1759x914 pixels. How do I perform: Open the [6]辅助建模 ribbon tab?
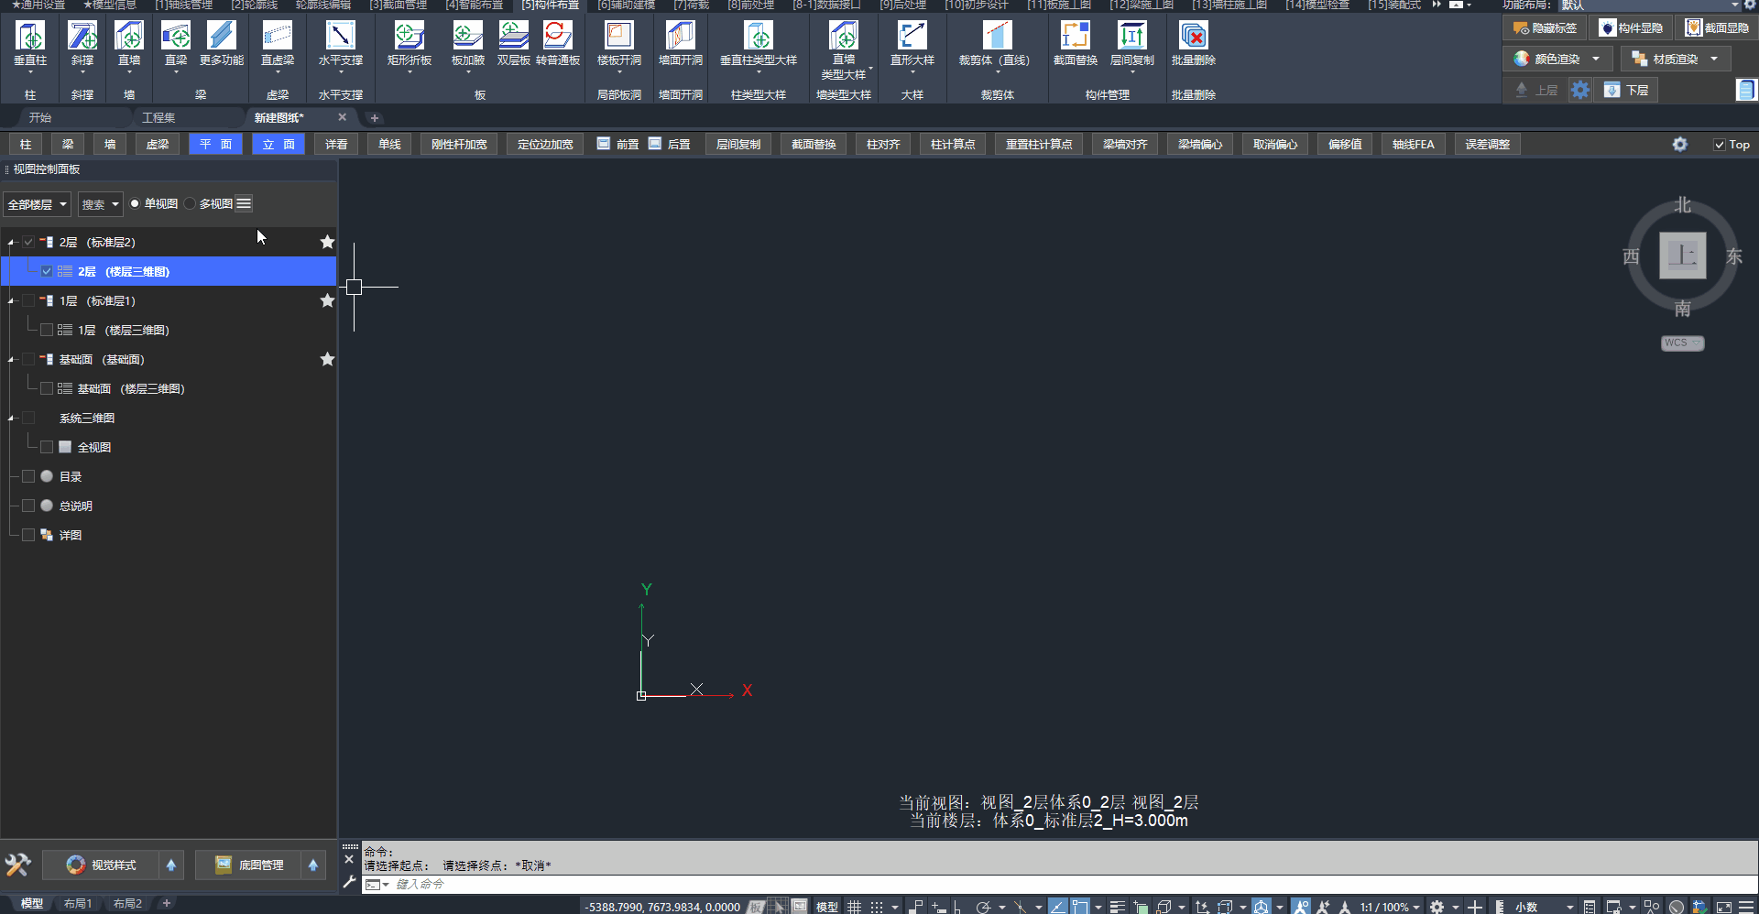click(626, 5)
